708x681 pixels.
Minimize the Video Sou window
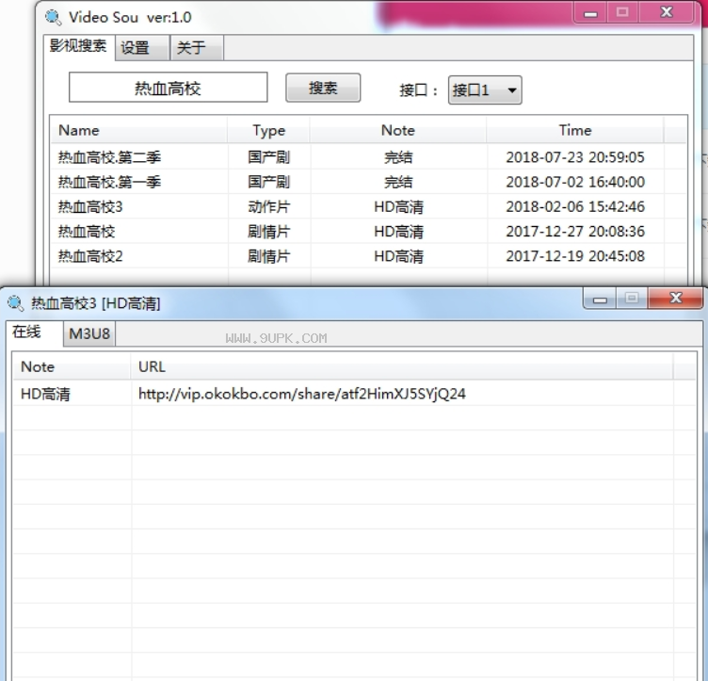point(590,12)
